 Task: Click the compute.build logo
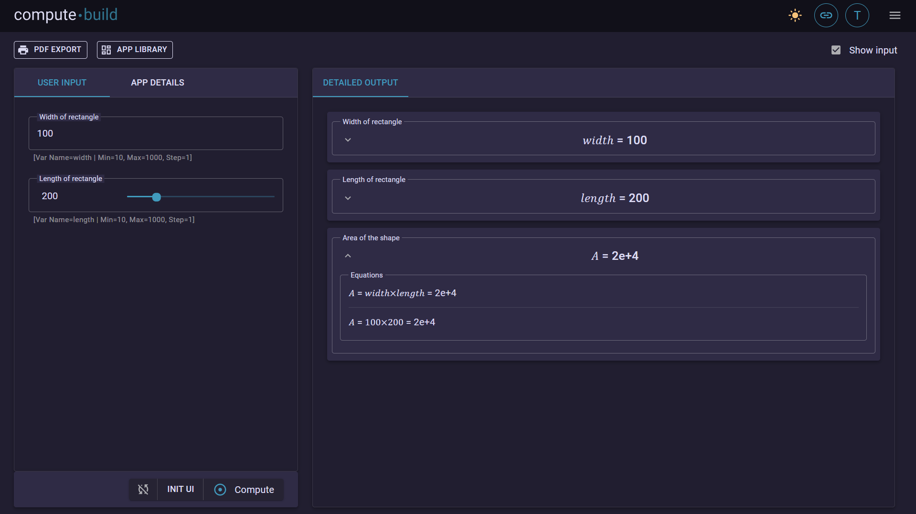[66, 15]
